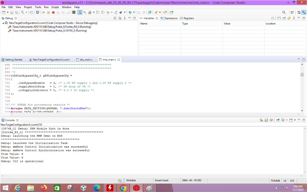Collapse NewTargetConfiguration3.ccxml debug tree node
Viewport: 307px width, 192px height.
pos(3,23)
